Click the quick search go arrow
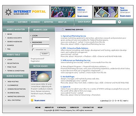The width and height of the screenshot is (136, 116). 119,22
